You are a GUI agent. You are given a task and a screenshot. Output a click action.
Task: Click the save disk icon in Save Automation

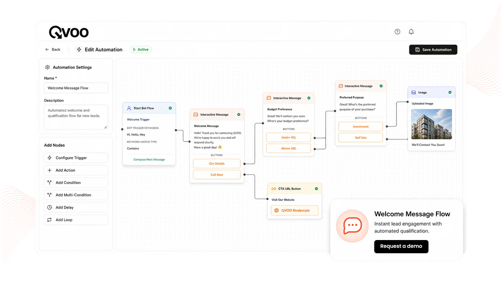point(417,50)
